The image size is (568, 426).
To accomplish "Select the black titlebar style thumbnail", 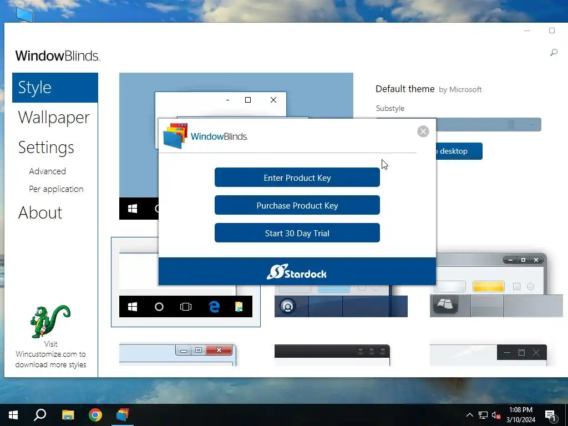I will click(x=332, y=355).
